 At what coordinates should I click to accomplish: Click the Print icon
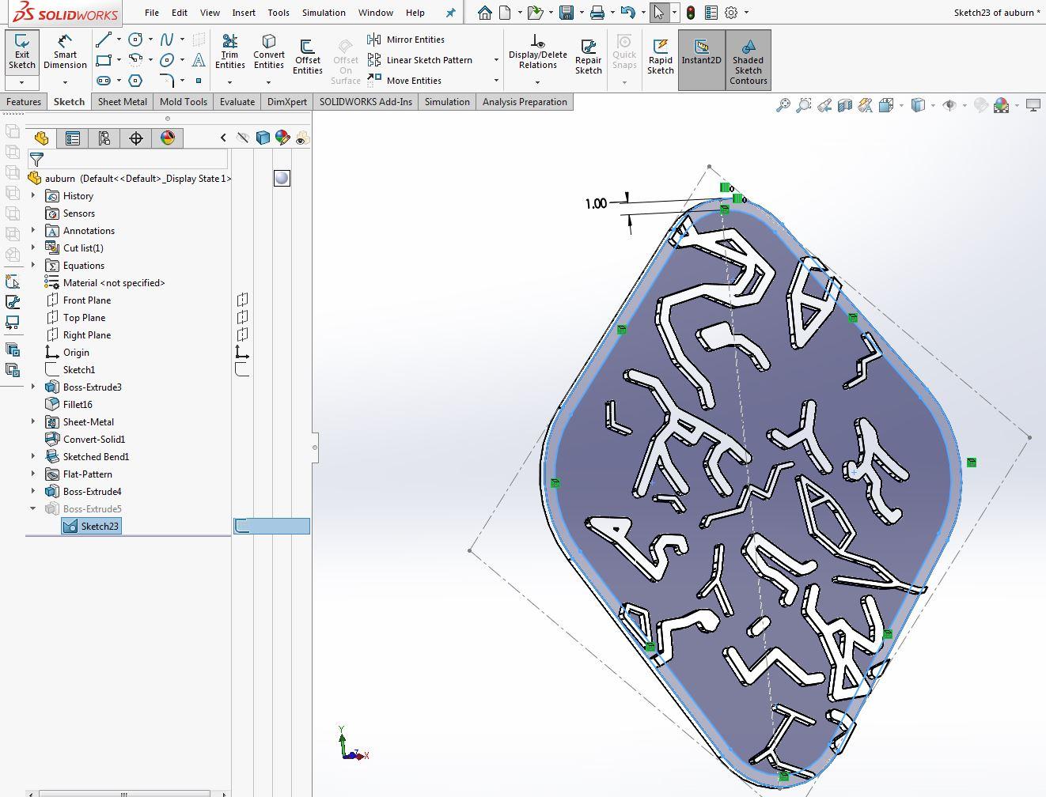[597, 13]
